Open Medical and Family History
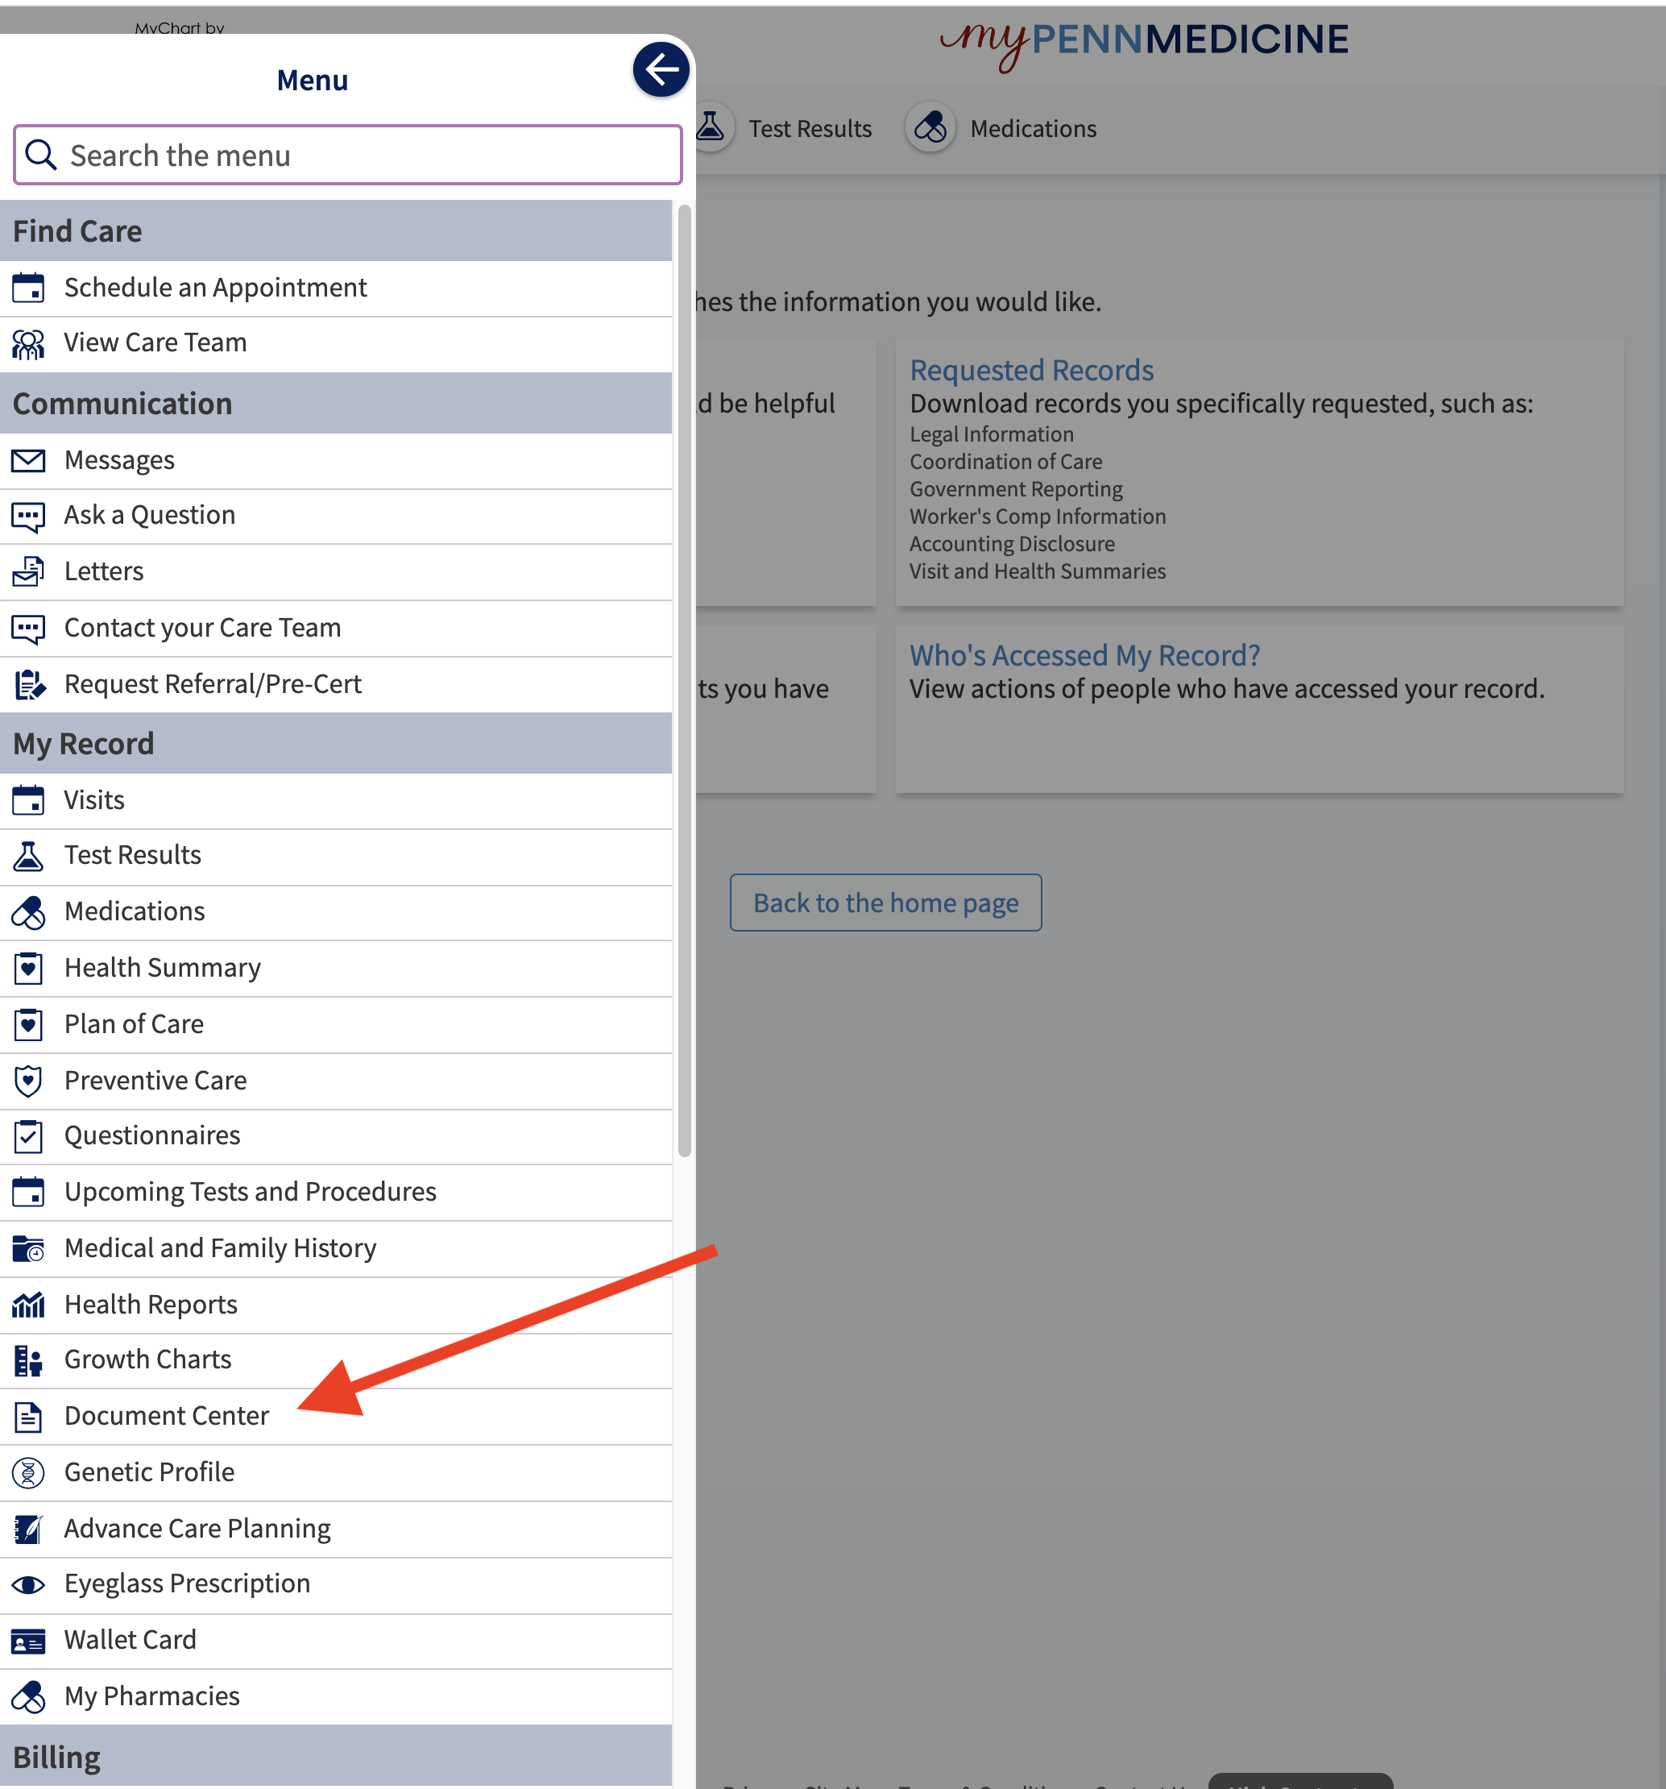This screenshot has width=1666, height=1789. tap(336, 1249)
